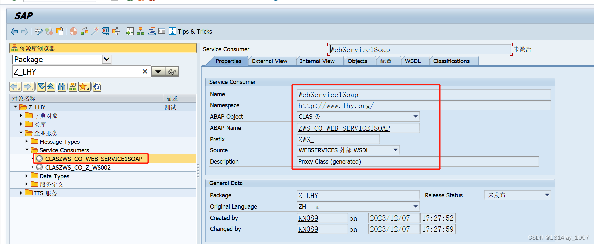Image resolution: width=594 pixels, height=244 pixels.
Task: Click the binoculars Find icon
Action: pos(62,87)
